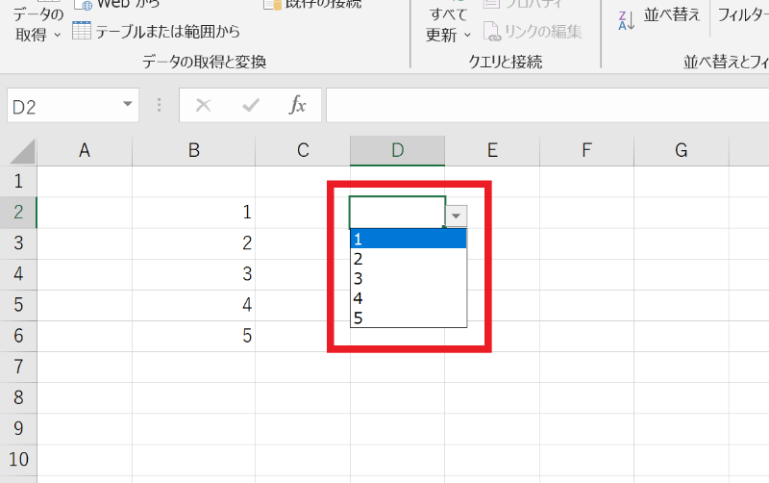This screenshot has width=769, height=483.
Task: Click cell B6 containing 5
Action: 194,336
